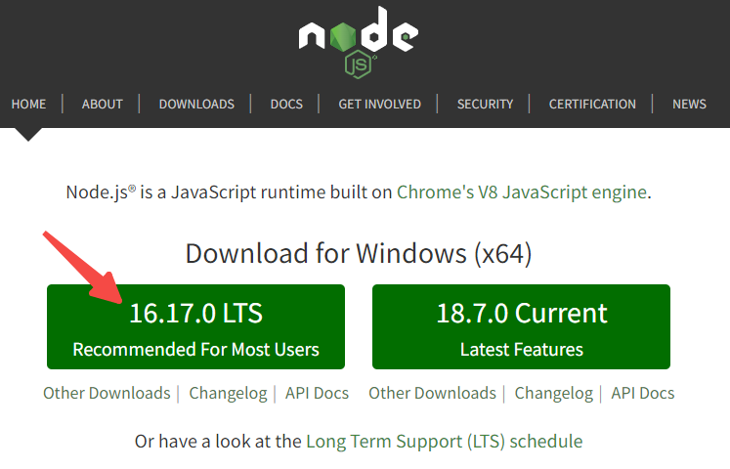Visit the CERTIFICATION nav link
The image size is (730, 469).
[592, 104]
